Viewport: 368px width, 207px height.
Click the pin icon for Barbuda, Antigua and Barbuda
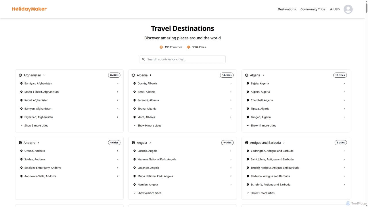pyautogui.click(x=248, y=176)
